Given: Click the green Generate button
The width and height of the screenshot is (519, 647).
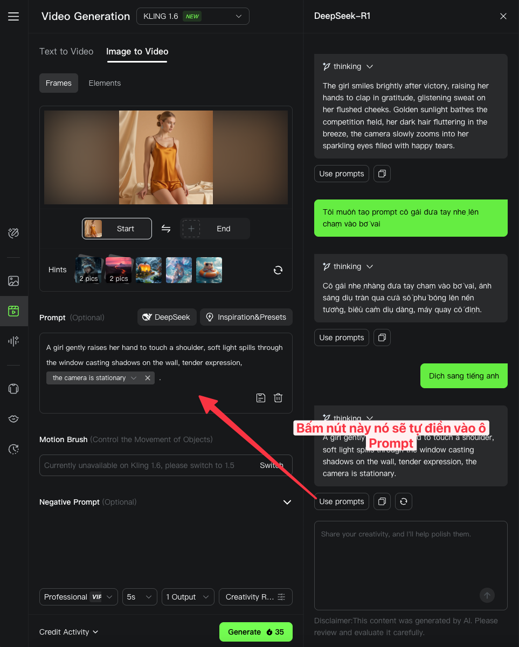Looking at the screenshot, I should [255, 632].
